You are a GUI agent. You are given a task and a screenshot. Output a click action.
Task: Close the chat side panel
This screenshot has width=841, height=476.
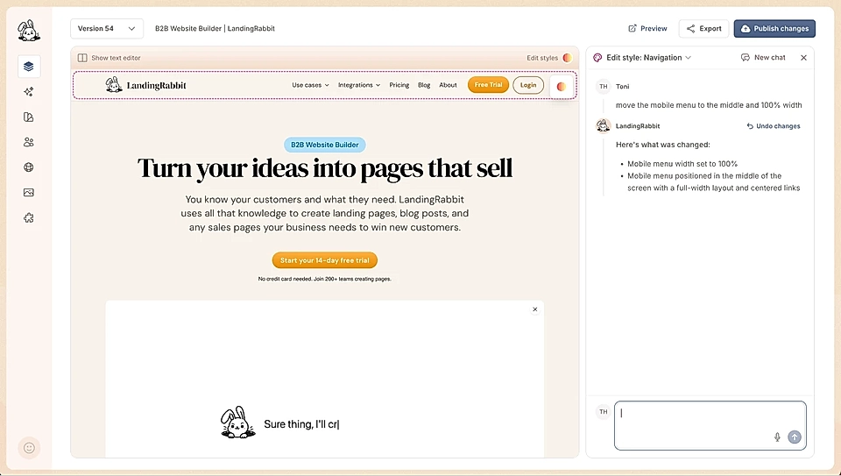[803, 58]
